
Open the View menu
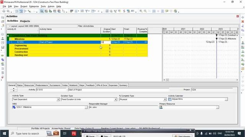tap(16, 6)
